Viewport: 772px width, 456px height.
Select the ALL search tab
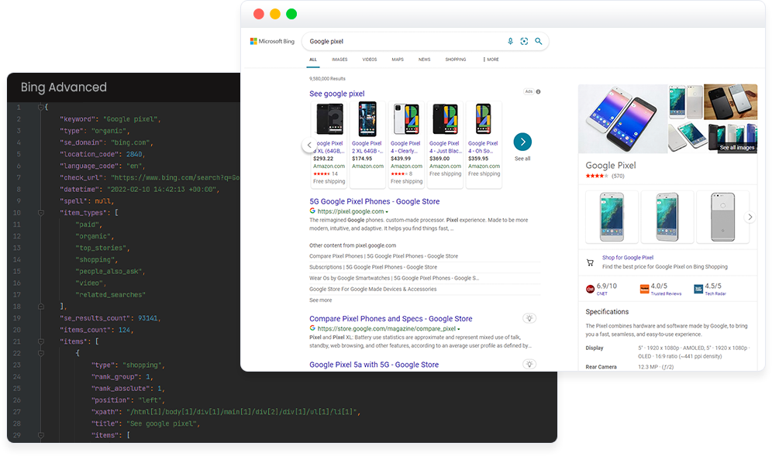coord(313,60)
